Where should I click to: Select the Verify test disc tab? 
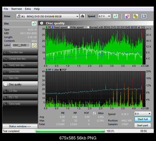[x=20, y=65]
